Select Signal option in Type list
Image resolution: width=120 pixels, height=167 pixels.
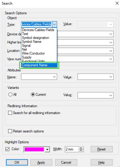coord(26,46)
